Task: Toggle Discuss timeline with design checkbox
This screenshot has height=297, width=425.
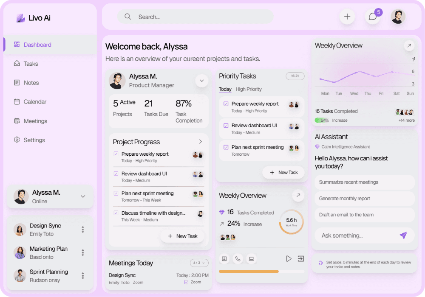Action: point(116,213)
